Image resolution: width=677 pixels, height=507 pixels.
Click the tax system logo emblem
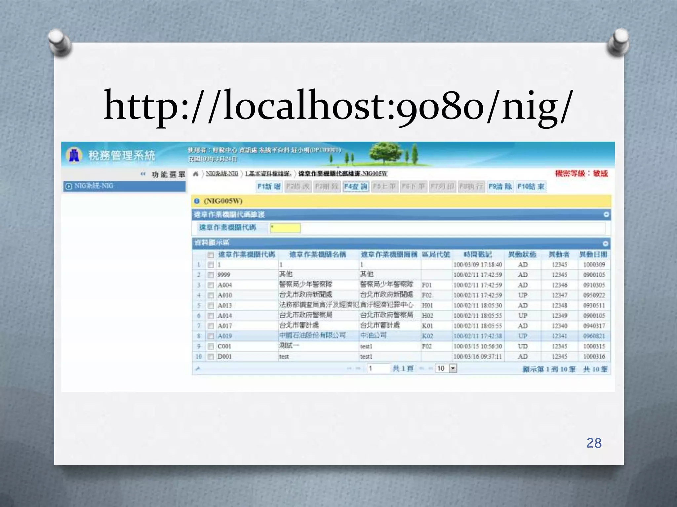[x=74, y=155]
